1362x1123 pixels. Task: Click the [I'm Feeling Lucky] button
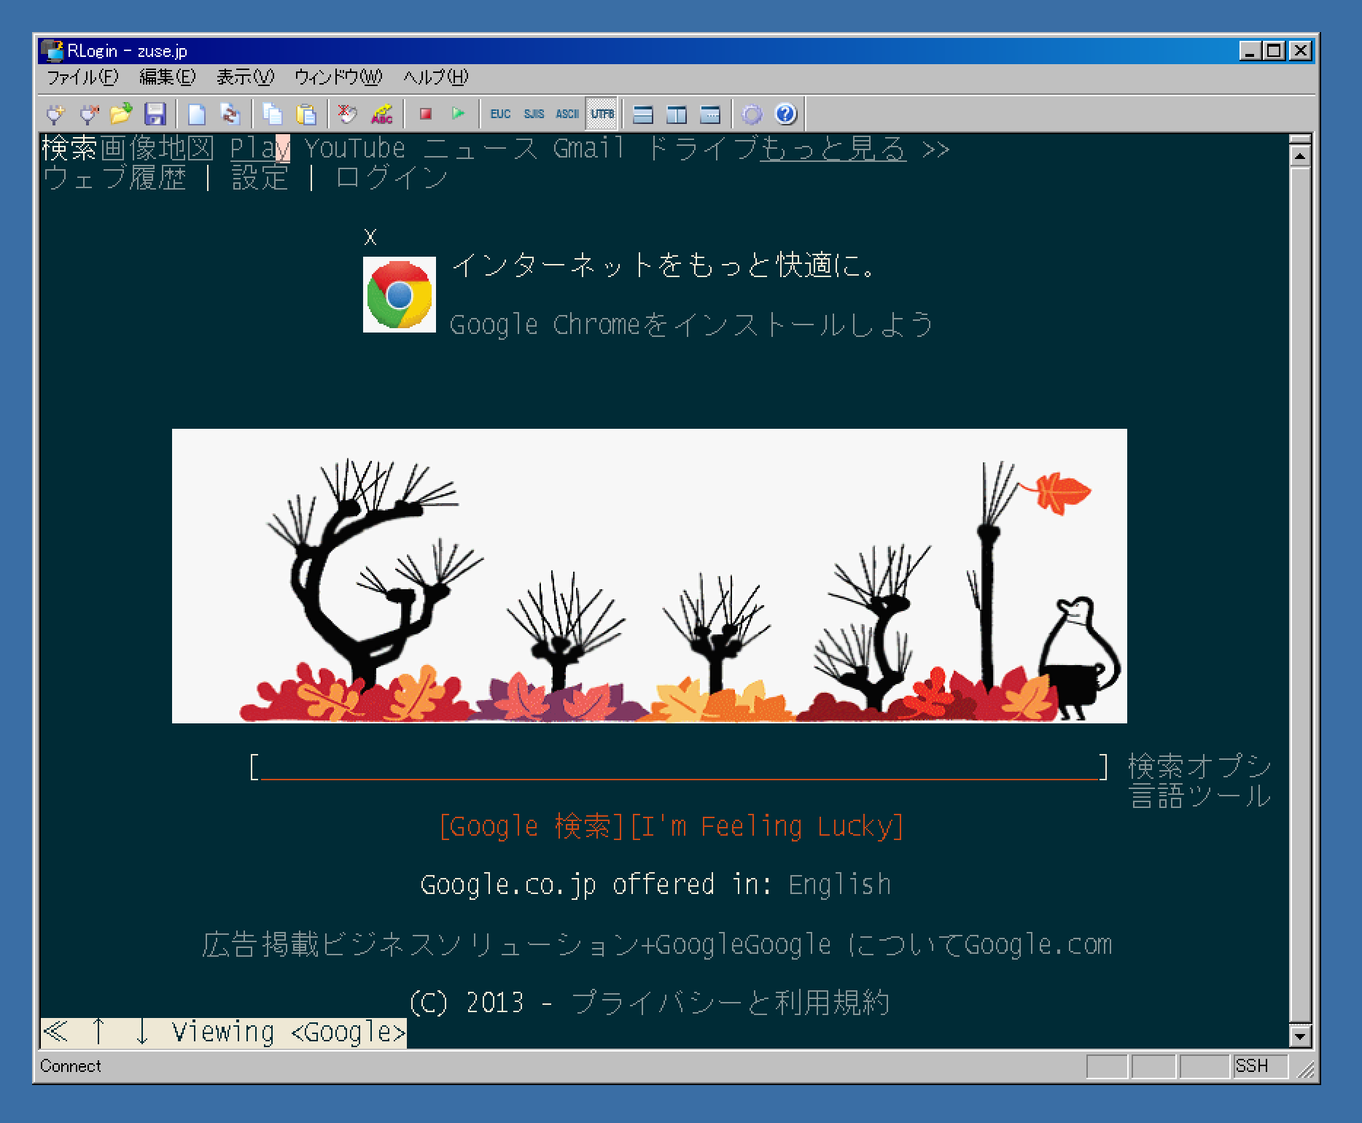[x=766, y=826]
